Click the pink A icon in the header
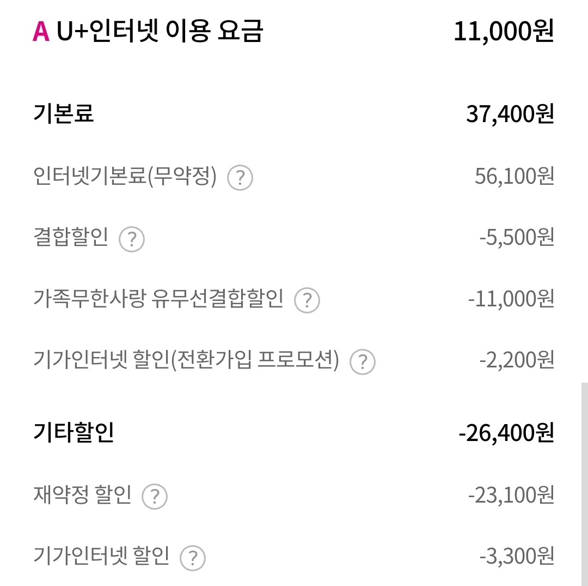 (x=41, y=32)
